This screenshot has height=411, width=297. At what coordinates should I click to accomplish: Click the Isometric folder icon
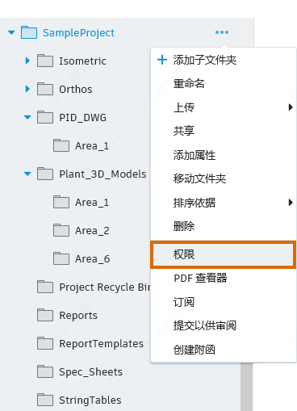(45, 61)
